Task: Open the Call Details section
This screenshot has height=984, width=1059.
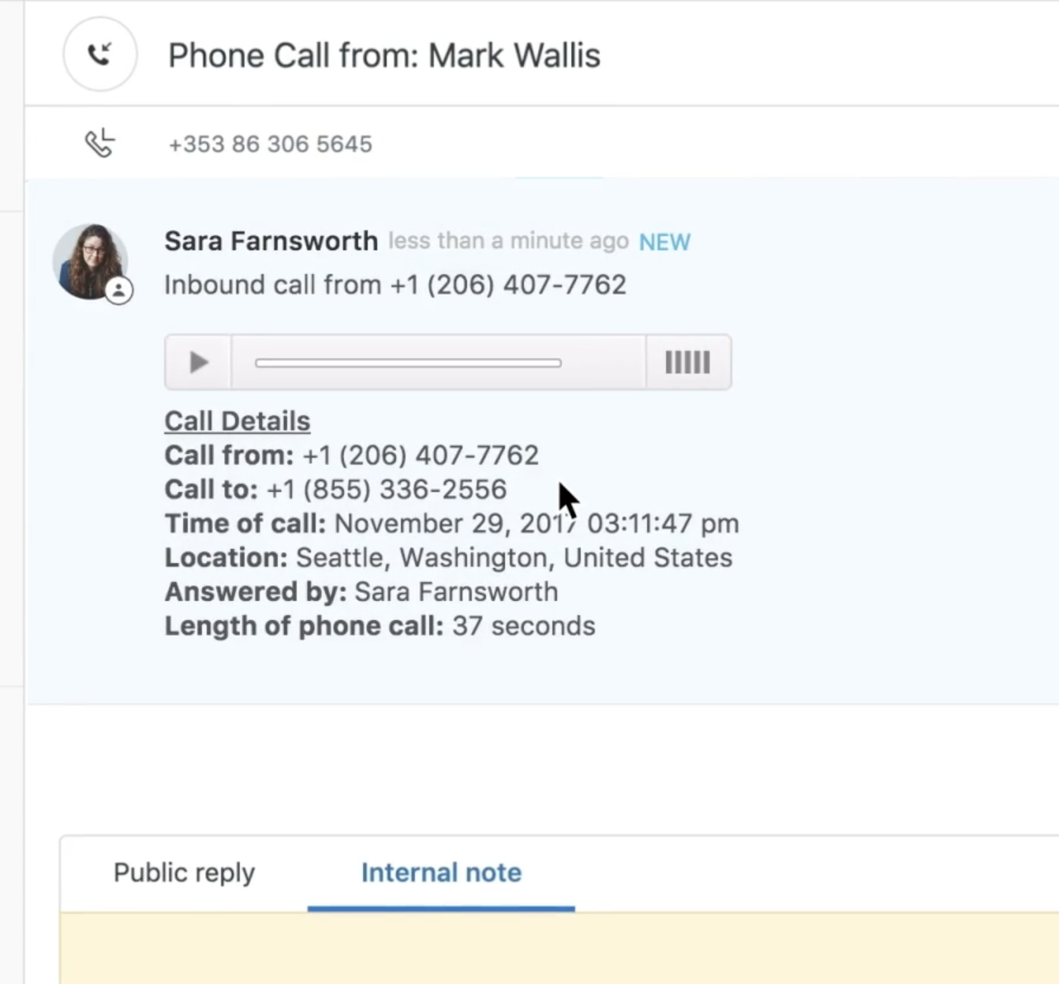Action: tap(237, 420)
